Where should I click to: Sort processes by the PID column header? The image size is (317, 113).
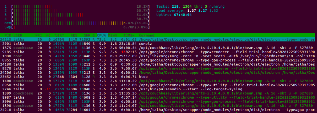[x=8, y=36]
